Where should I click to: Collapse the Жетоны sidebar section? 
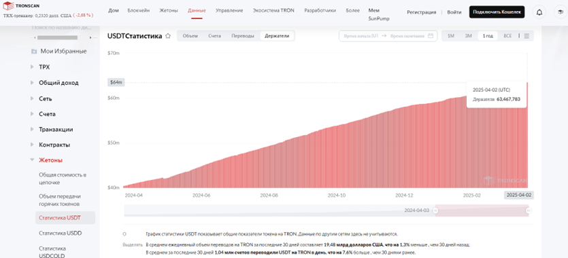click(x=50, y=160)
